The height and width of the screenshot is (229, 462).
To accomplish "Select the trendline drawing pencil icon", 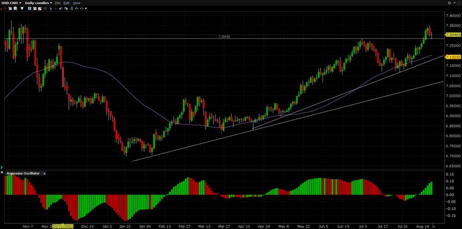I will pyautogui.click(x=40, y=9).
